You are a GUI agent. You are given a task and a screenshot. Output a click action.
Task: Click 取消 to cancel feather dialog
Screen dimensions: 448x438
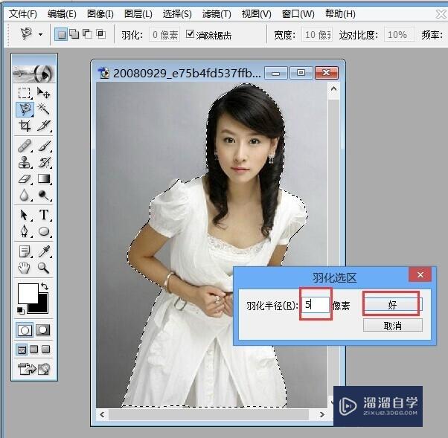click(393, 326)
